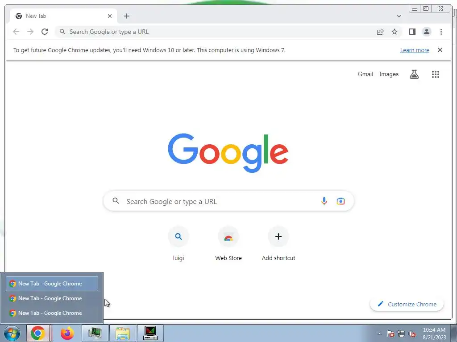Click the Learn more link
The height and width of the screenshot is (342, 457).
pos(415,50)
